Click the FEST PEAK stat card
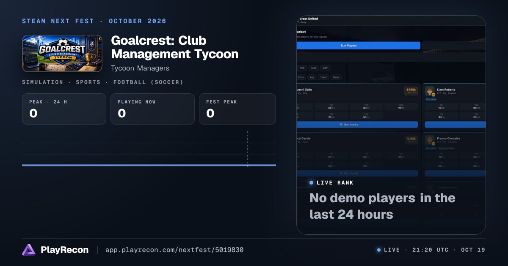The width and height of the screenshot is (508, 266). click(237, 109)
